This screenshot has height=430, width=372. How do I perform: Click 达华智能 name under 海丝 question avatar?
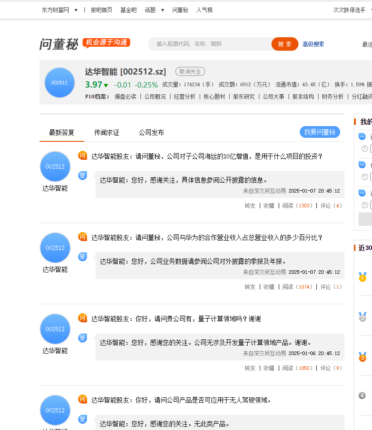point(55,189)
